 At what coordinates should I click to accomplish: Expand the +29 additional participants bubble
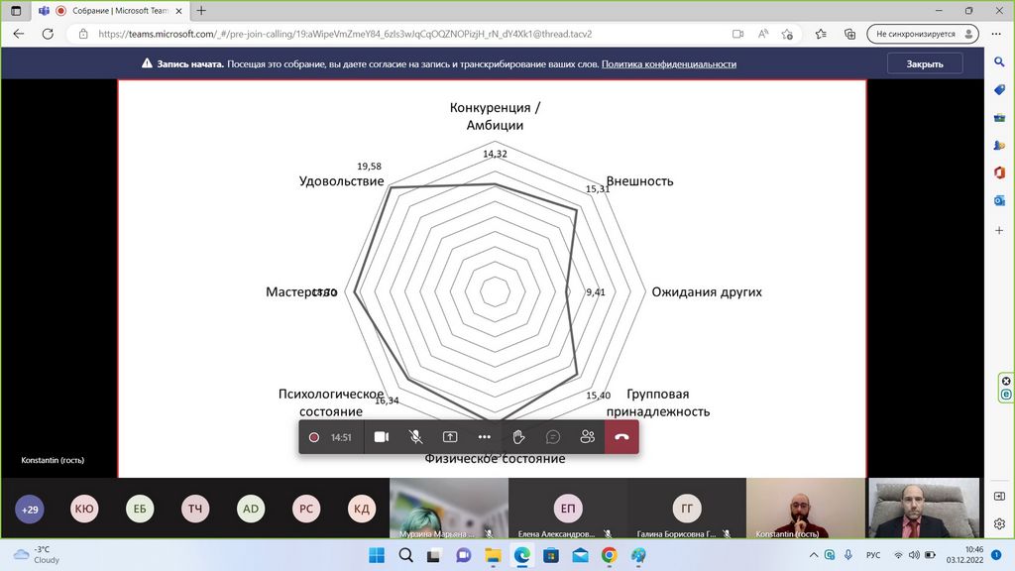[x=29, y=509]
